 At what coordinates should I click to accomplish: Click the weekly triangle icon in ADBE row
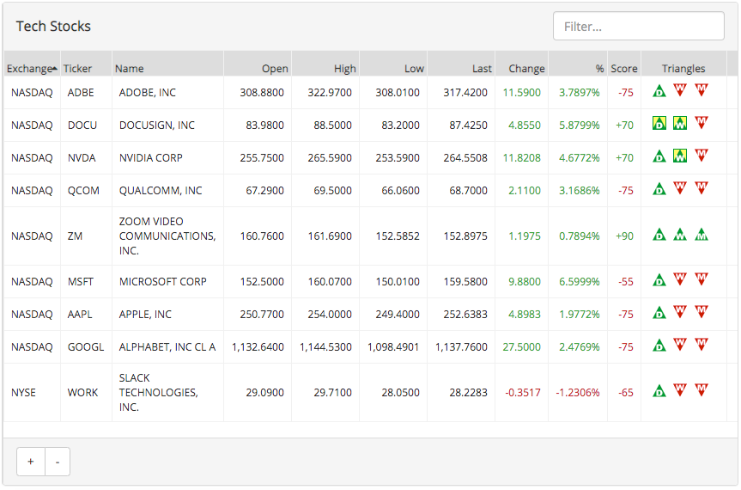coord(679,90)
